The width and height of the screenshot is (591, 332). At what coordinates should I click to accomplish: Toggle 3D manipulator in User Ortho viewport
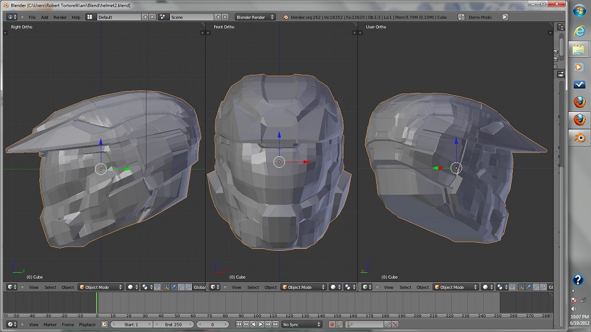click(521, 287)
